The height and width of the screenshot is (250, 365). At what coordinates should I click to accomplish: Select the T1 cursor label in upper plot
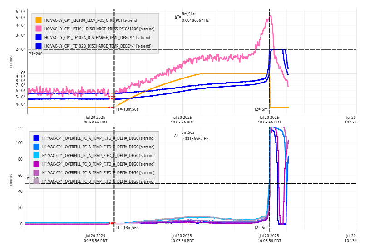[127, 109]
